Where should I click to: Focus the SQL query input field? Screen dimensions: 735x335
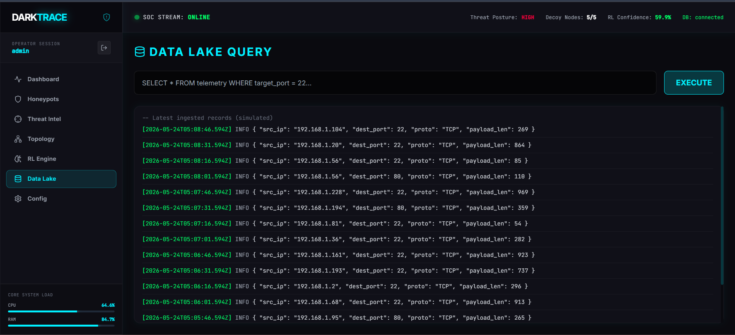click(x=395, y=83)
